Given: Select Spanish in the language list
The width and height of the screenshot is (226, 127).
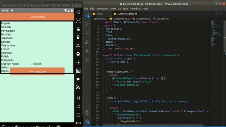Looking at the screenshot, I should click(x=6, y=27).
